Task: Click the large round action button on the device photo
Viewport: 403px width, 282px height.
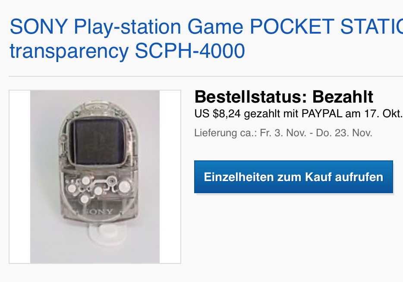Action: click(124, 187)
